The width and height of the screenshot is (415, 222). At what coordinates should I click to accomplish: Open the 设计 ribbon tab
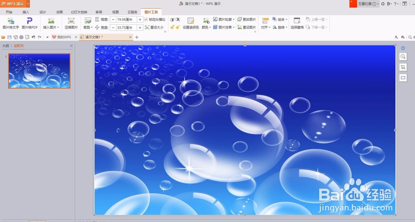pos(43,12)
